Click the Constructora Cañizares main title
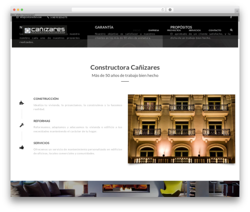 [125, 68]
